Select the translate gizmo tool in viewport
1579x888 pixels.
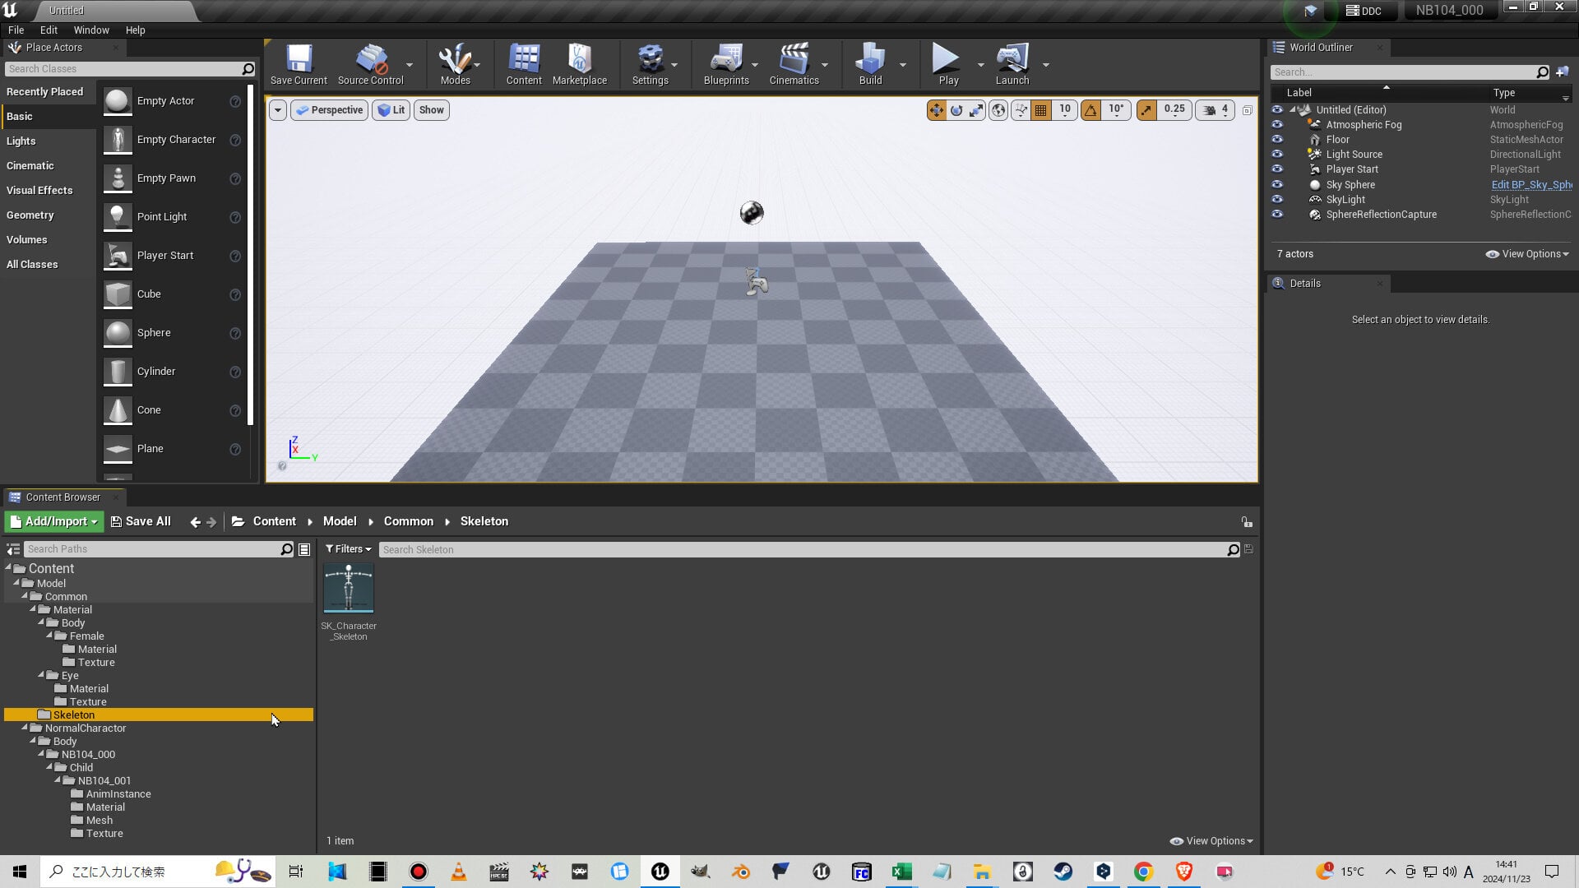click(x=937, y=110)
